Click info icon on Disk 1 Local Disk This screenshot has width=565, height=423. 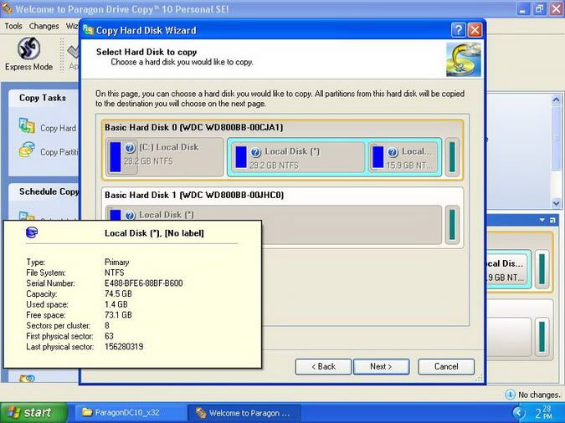(130, 216)
